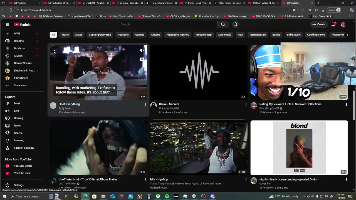Open the blond album cover thumbnail
Viewport: 356px width, 200px height.
point(299,147)
